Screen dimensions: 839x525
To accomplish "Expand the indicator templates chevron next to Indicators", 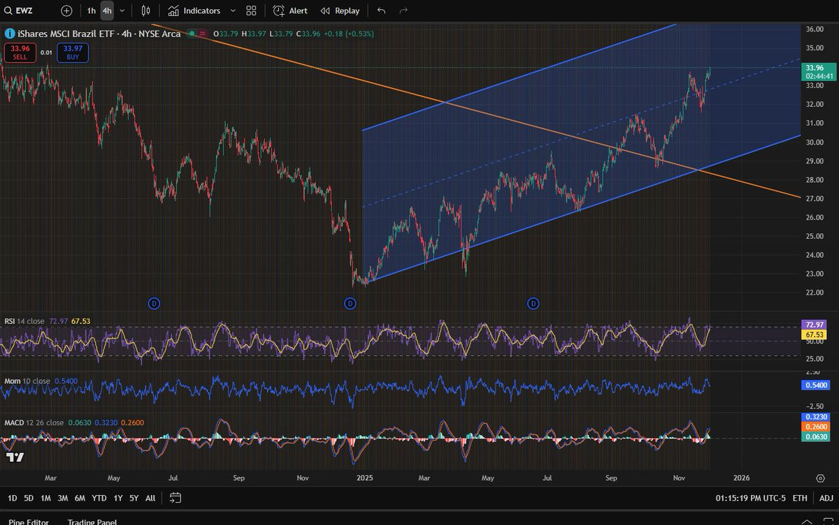I will (x=233, y=10).
